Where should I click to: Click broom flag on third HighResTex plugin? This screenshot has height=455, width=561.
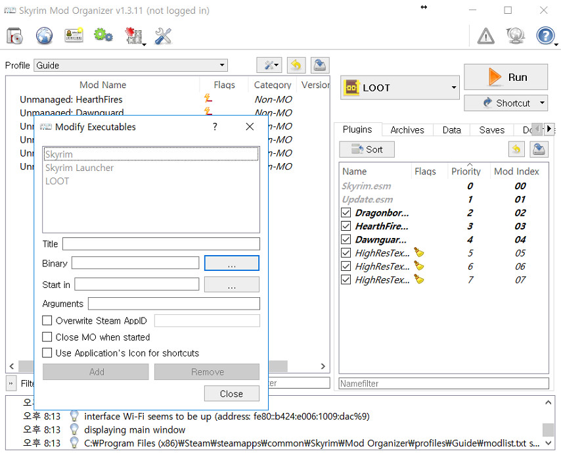419,279
